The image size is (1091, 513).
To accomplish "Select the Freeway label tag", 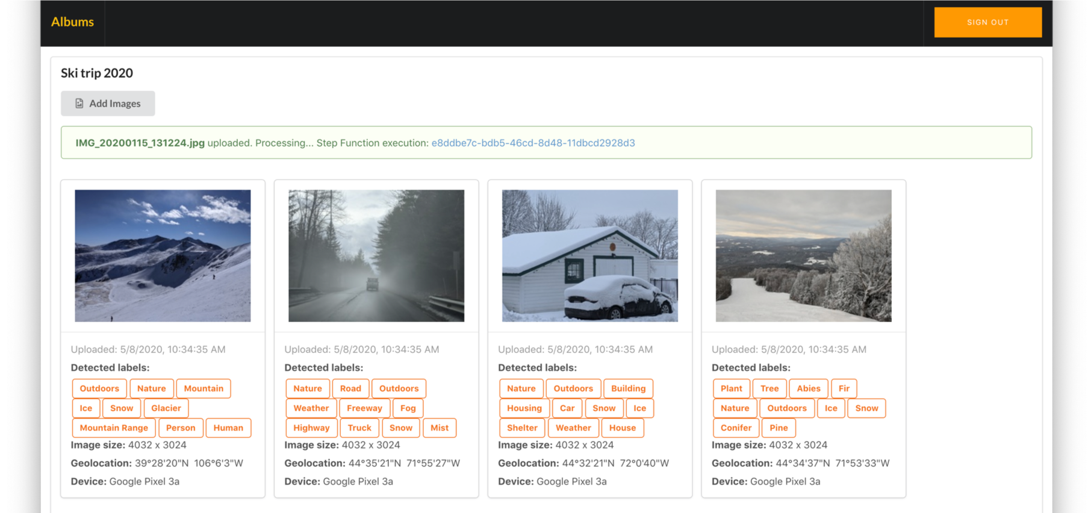I will point(364,408).
